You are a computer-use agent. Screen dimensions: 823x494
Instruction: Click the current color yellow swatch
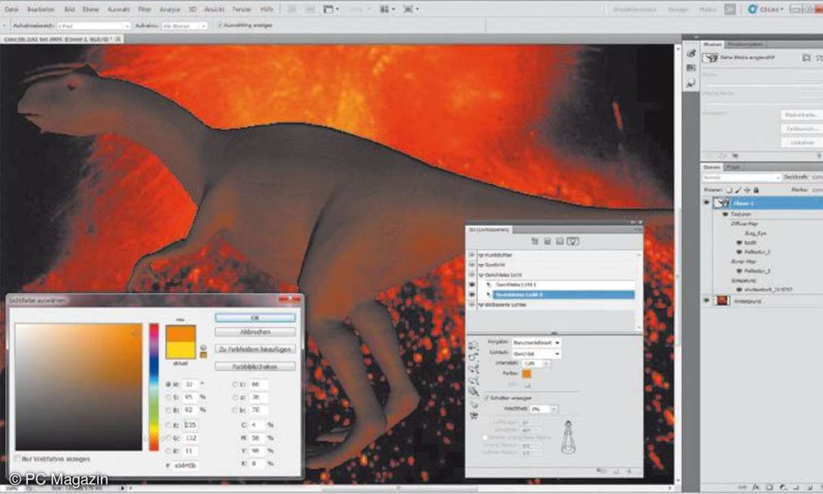point(181,349)
